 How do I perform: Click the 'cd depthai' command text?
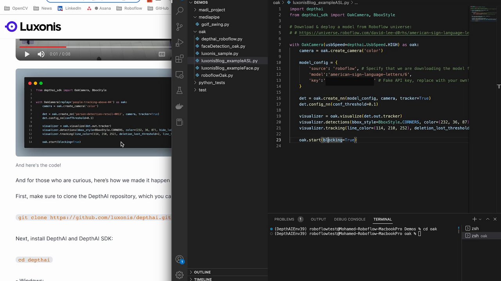34,260
